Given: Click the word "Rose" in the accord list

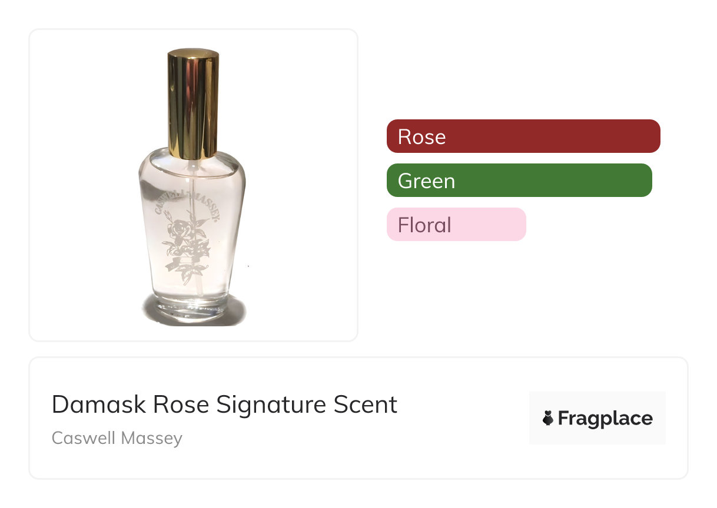Looking at the screenshot, I should click(421, 136).
